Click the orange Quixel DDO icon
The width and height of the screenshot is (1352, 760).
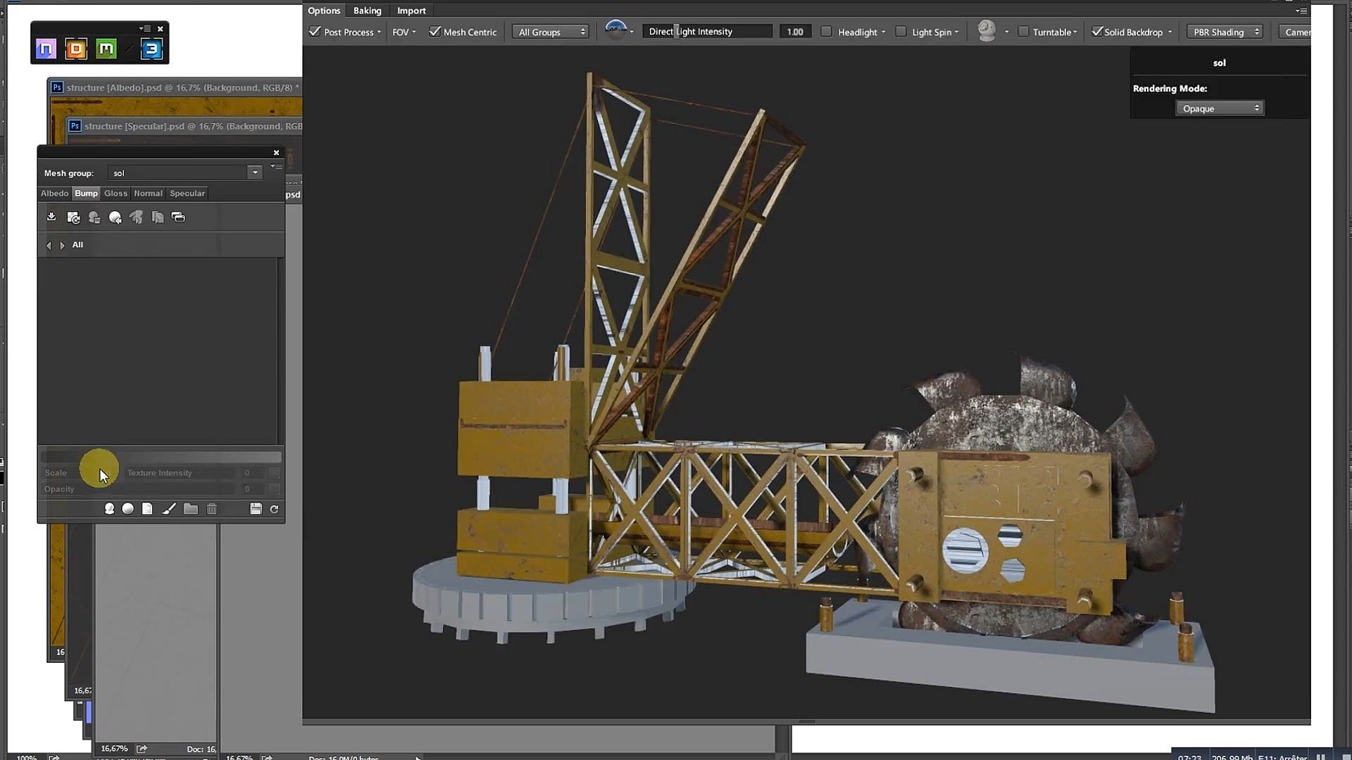pos(76,49)
